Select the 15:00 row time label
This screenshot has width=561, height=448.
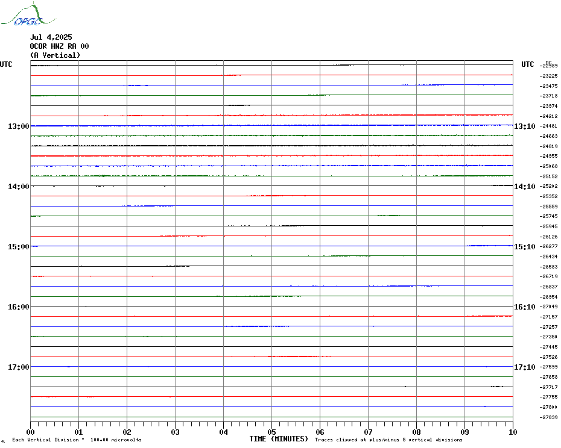point(19,246)
